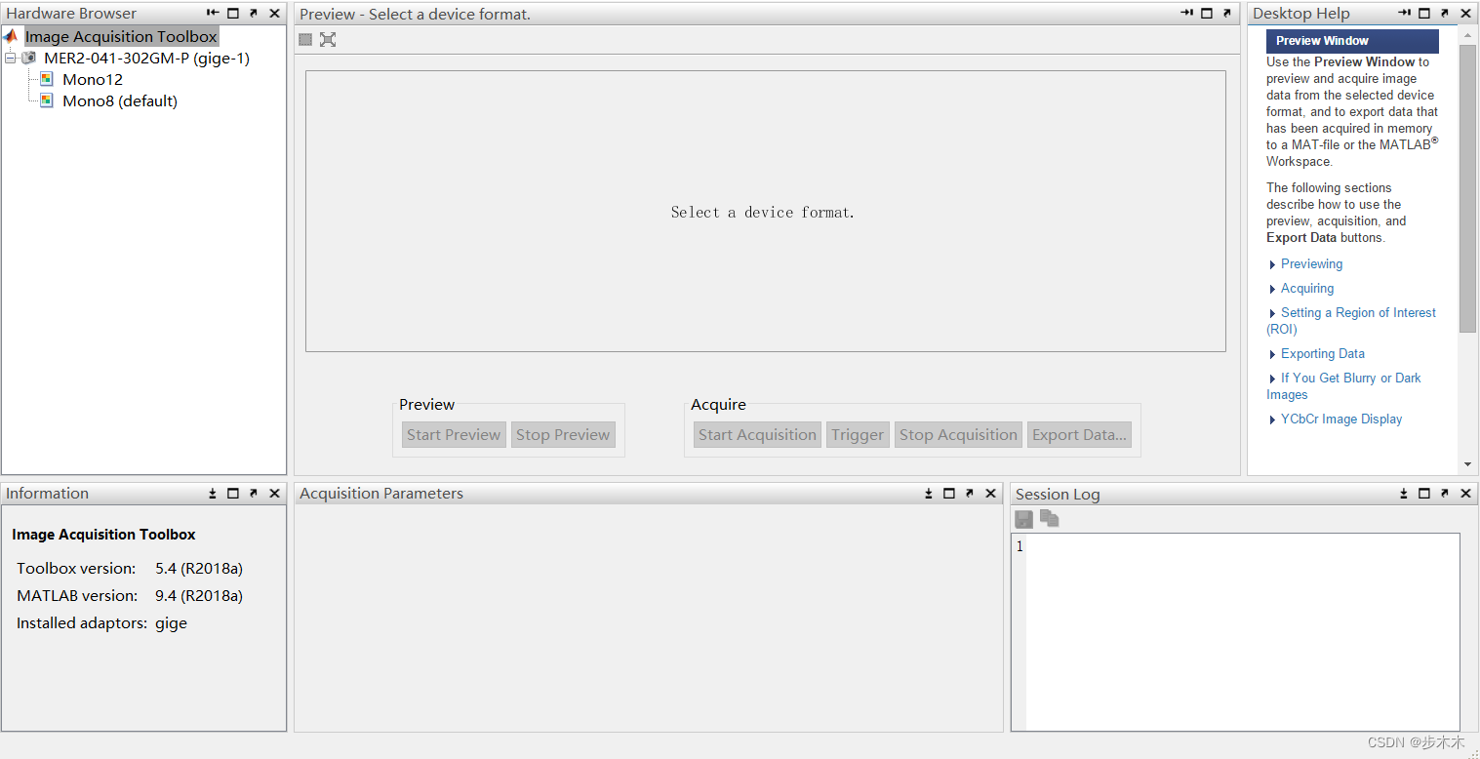The width and height of the screenshot is (1480, 759).
Task: Minimize the Session Log panel downward
Action: click(x=1404, y=494)
